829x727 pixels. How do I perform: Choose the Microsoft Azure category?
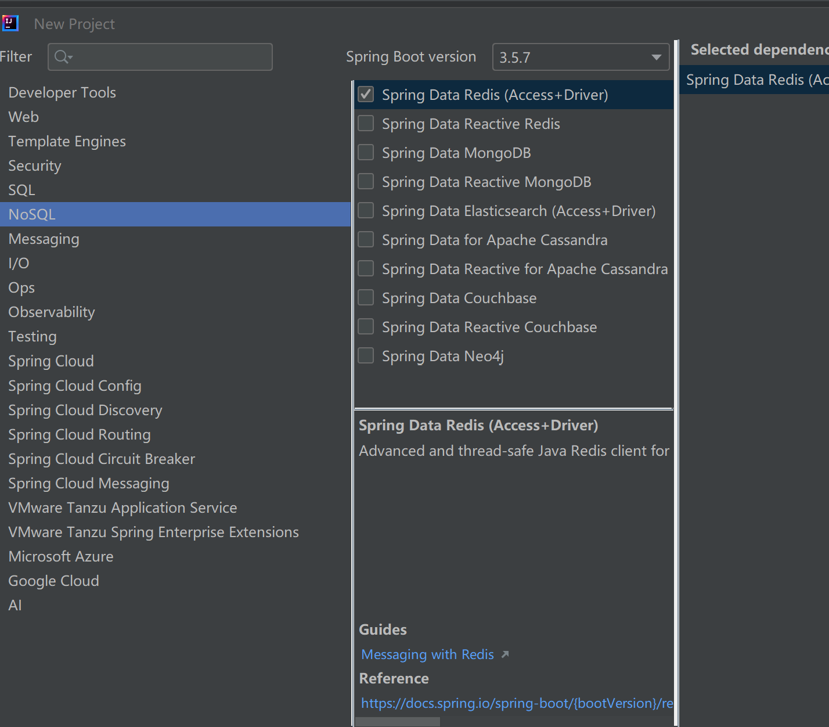click(175, 556)
